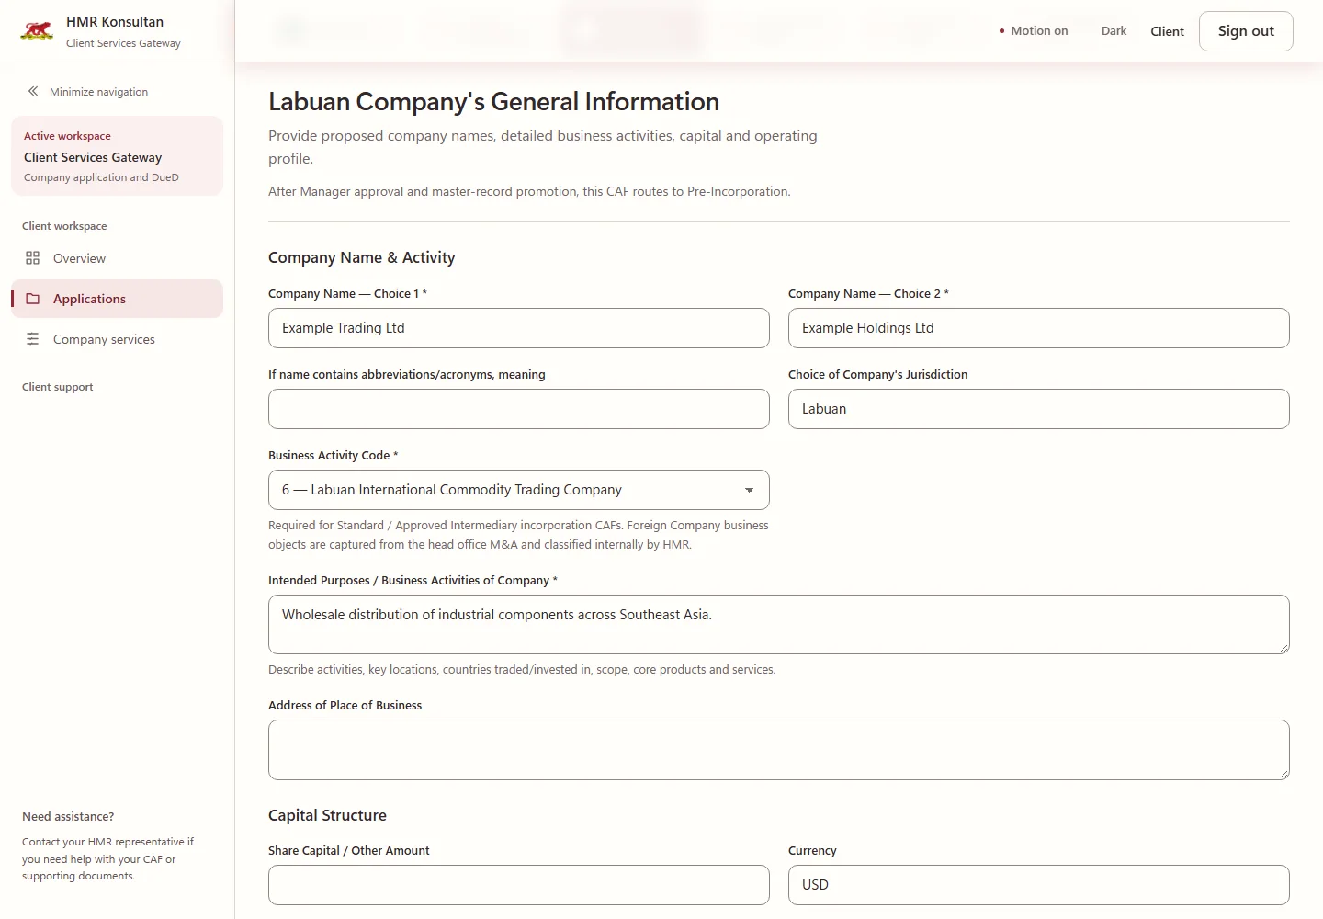Click the "Capital Structure" section heading
1323x919 pixels.
(327, 815)
